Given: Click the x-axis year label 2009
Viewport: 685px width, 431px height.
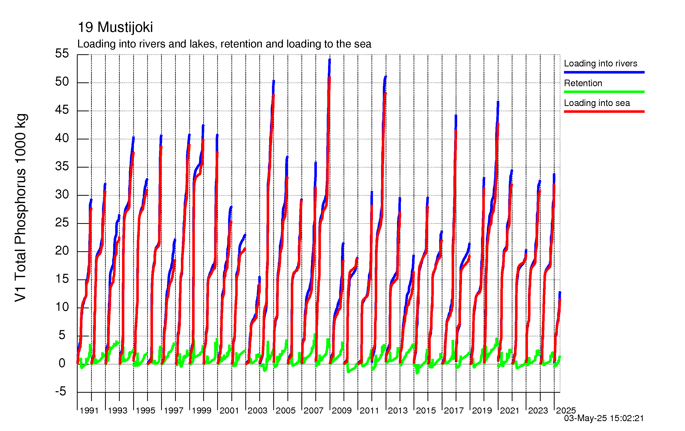Looking at the screenshot, I should click(x=342, y=411).
